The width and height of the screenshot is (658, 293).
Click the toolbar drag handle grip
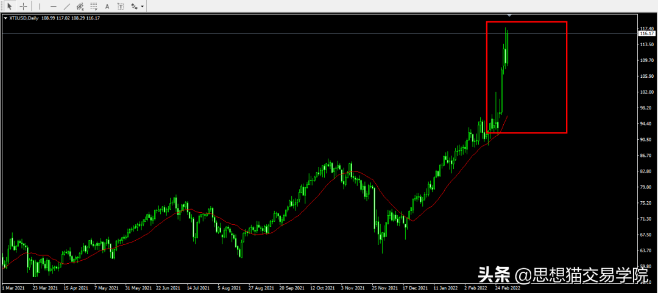click(x=2, y=6)
